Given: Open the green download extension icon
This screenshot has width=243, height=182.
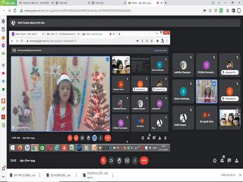Looking at the screenshot, I should point(221,10).
